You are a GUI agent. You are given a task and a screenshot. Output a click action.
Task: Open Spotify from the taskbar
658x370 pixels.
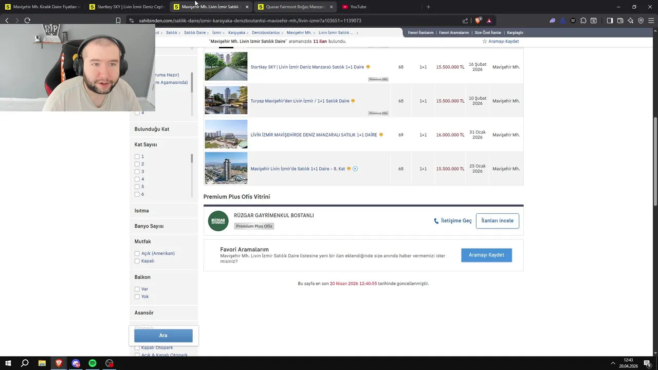coord(93,363)
